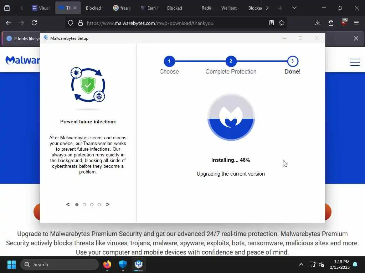Click Malwarebytes logo on the webpage
Screen dimensions: 365x273
[22, 60]
